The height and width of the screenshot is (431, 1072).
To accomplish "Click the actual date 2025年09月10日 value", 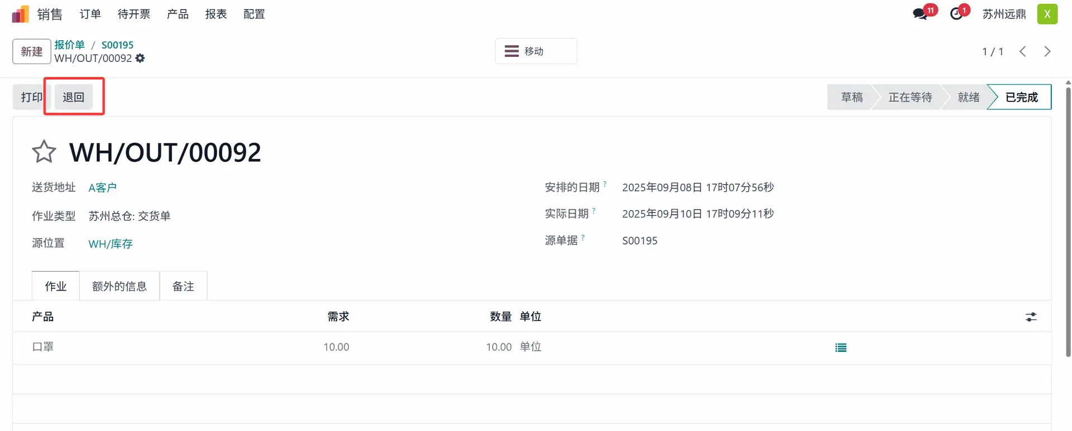I will (698, 214).
